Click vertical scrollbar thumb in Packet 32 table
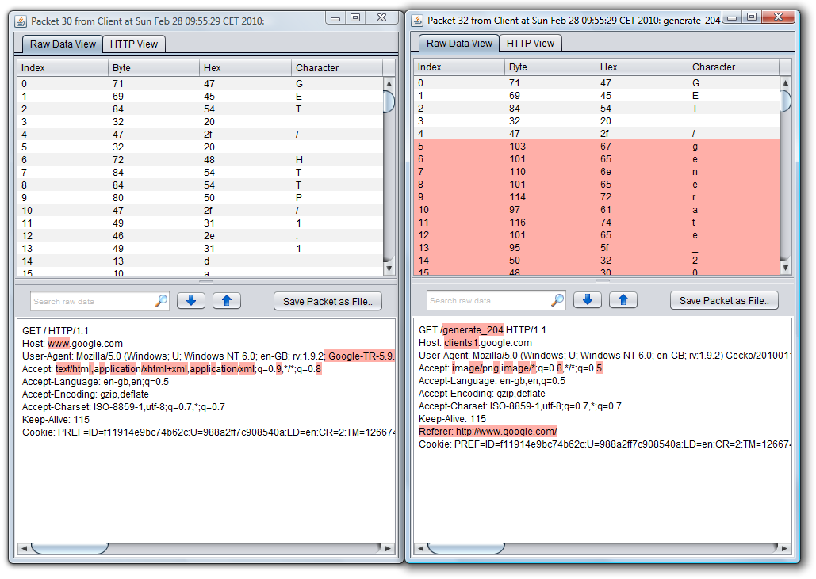 click(x=785, y=101)
